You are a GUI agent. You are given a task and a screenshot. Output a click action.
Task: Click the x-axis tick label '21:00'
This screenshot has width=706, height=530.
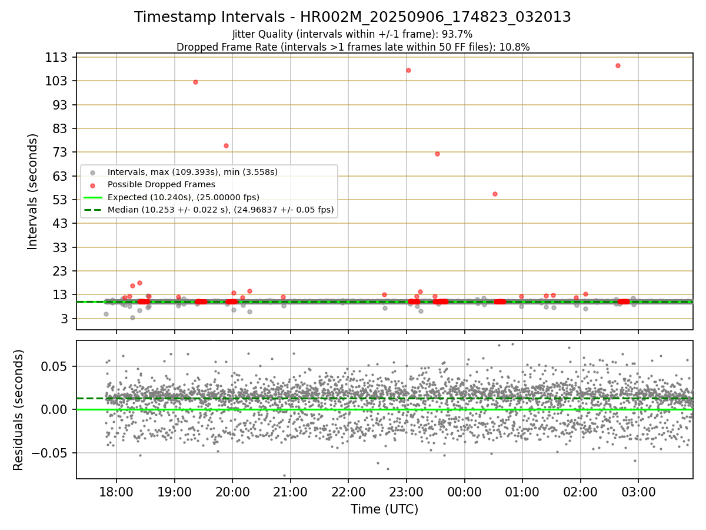[x=290, y=491]
